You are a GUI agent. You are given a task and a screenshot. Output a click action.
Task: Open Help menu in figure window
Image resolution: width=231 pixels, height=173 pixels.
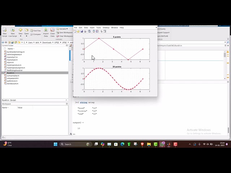coord(122,27)
